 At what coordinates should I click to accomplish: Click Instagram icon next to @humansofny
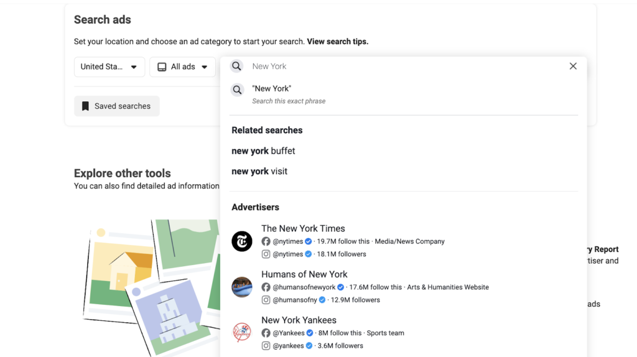pyautogui.click(x=266, y=300)
